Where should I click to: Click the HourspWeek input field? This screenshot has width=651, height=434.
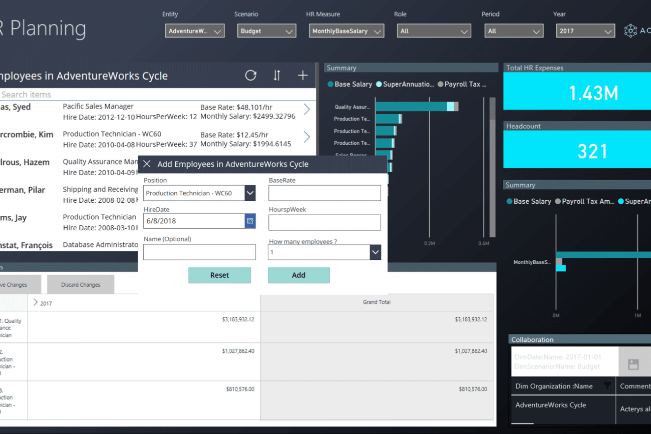324,222
